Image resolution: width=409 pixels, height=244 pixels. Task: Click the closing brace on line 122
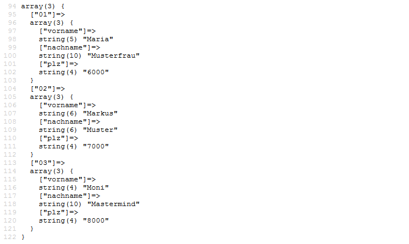[23, 237]
